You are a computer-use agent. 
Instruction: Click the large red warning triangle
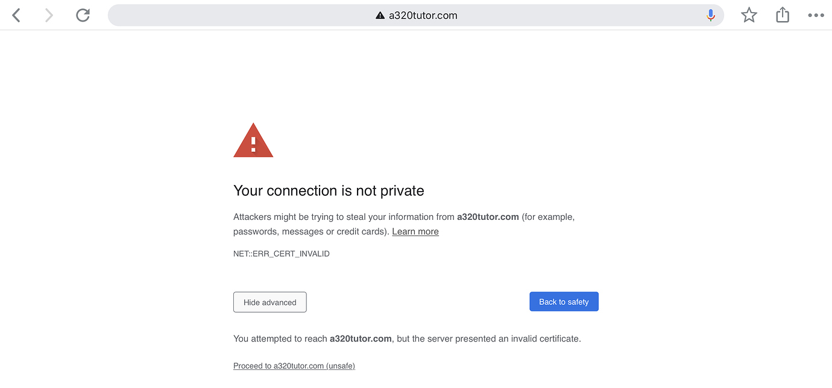[253, 141]
